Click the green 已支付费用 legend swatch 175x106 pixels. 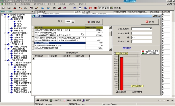coord(143,53)
